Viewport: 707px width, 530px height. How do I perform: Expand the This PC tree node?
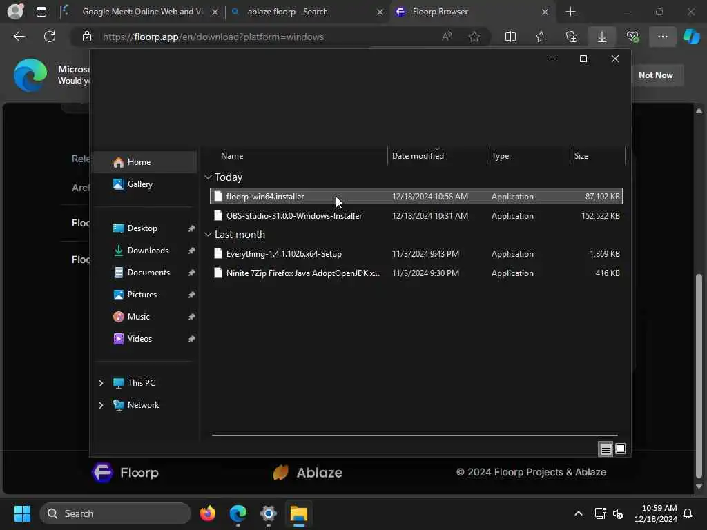click(x=101, y=383)
